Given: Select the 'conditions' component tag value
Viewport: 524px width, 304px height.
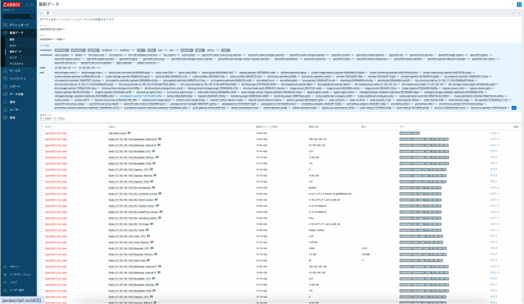Looking at the screenshot, I should point(107,50).
